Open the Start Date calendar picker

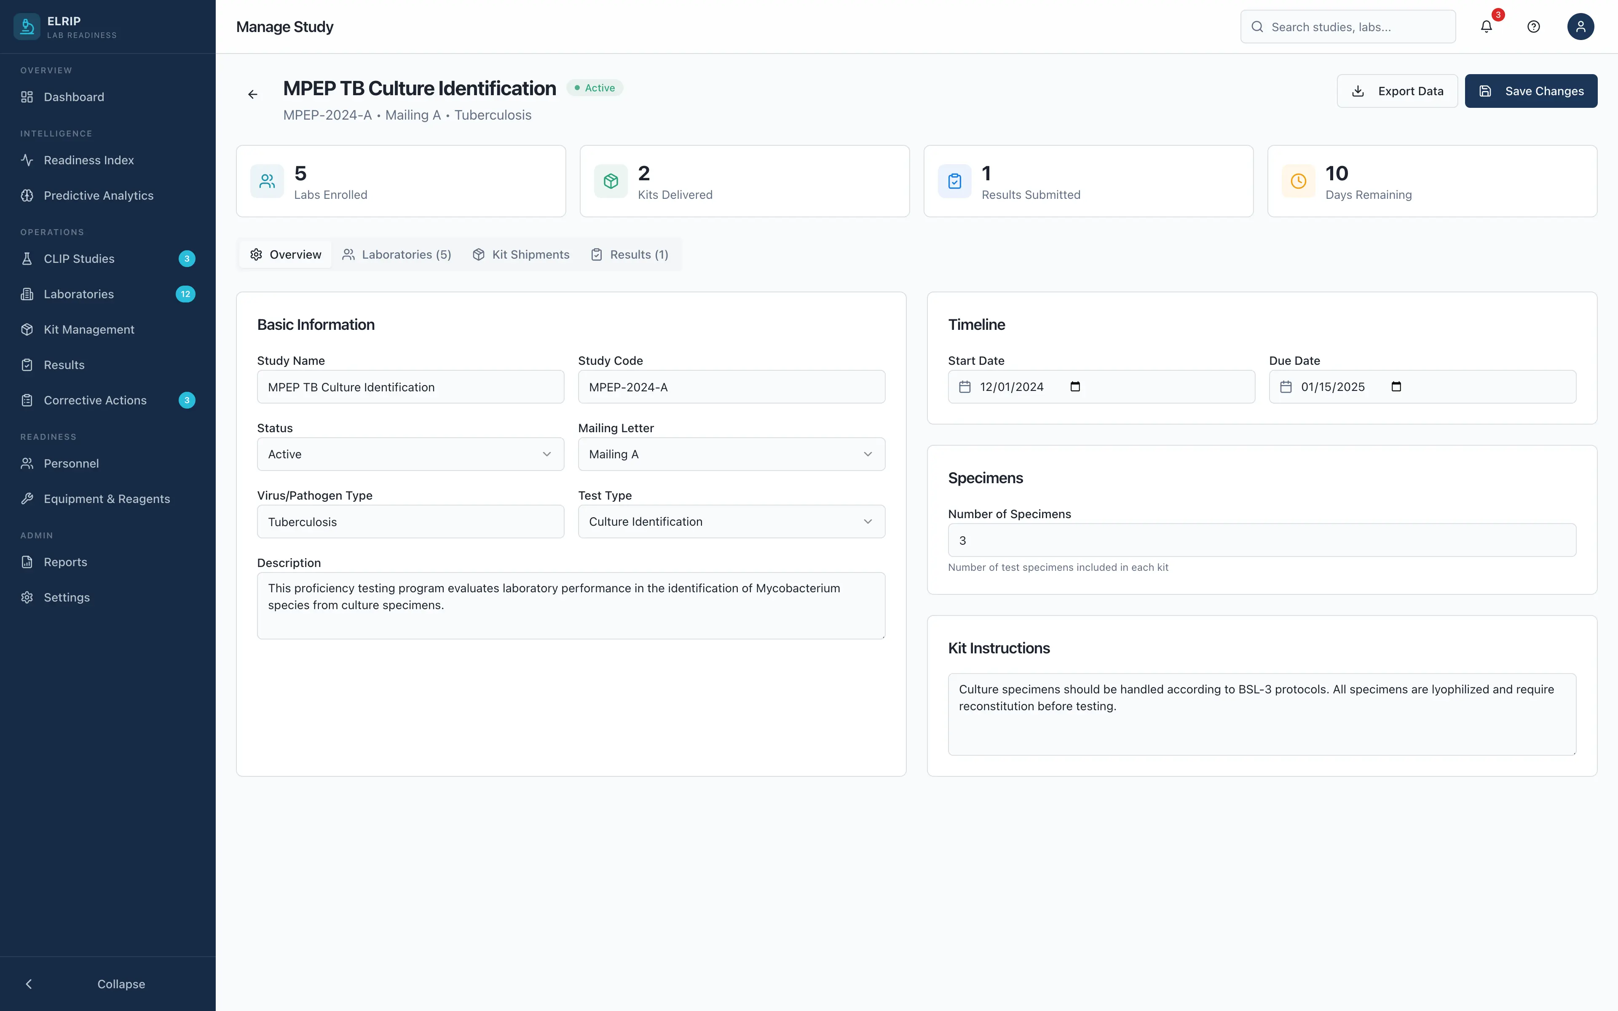tap(1075, 386)
